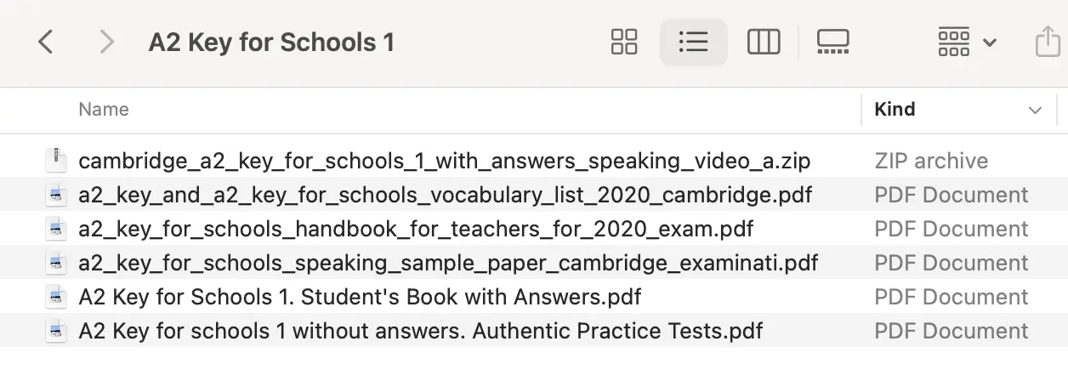
Task: Go forward to the next folder
Action: tap(106, 42)
